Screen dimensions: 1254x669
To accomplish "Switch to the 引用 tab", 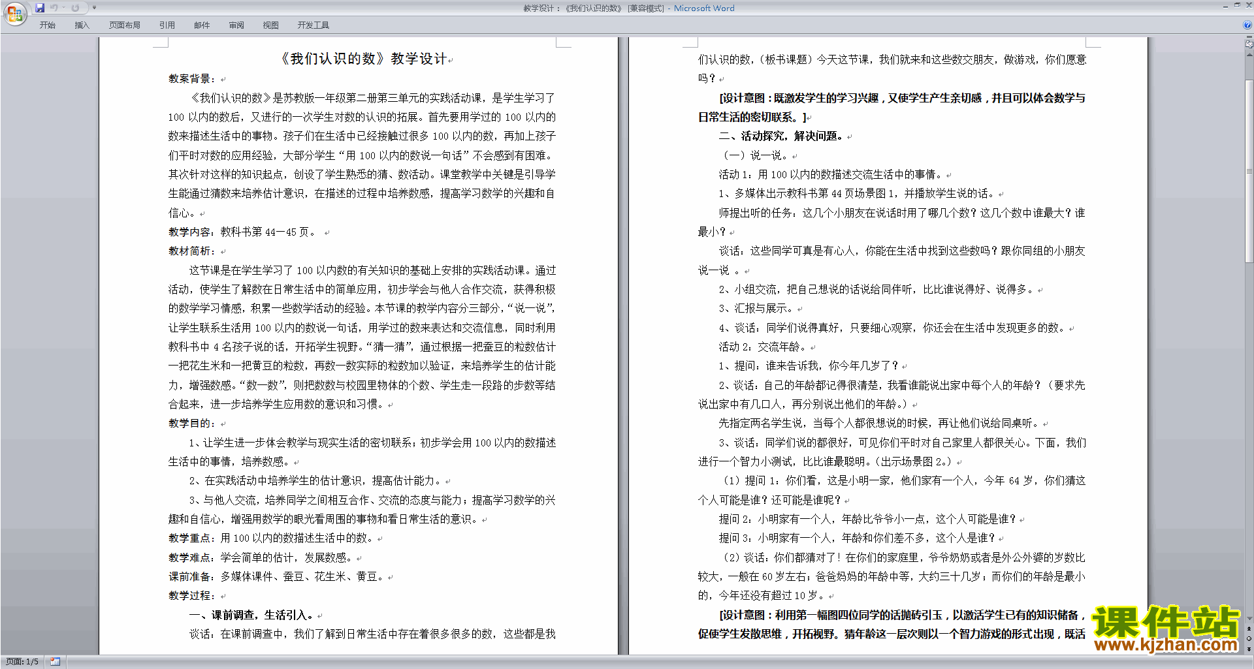I will (167, 25).
